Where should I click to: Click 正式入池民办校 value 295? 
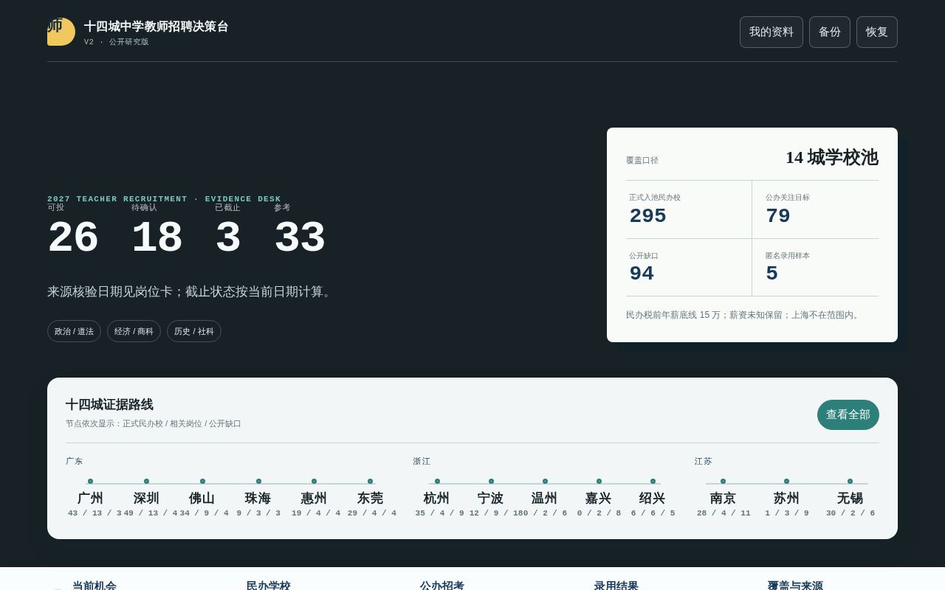(647, 216)
